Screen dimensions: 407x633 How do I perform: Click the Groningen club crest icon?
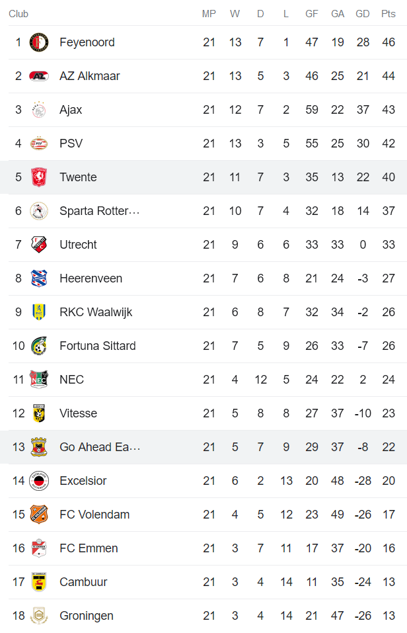(x=39, y=616)
